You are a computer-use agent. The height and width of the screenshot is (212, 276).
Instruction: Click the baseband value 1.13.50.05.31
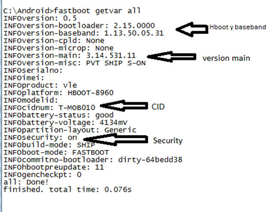(134, 33)
